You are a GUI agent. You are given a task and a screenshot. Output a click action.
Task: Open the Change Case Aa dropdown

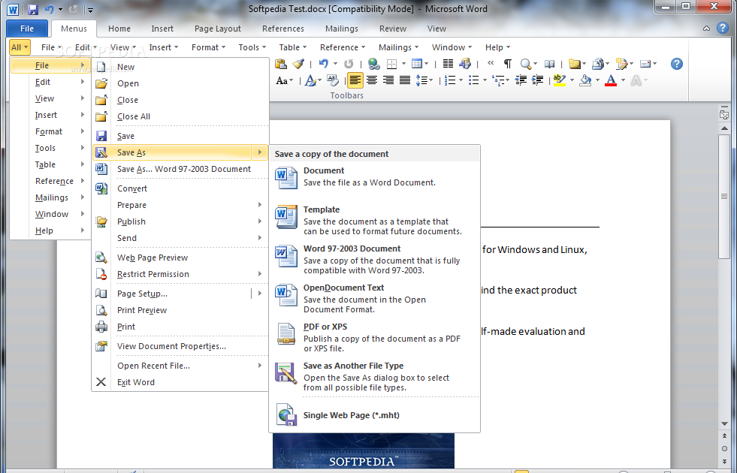285,81
